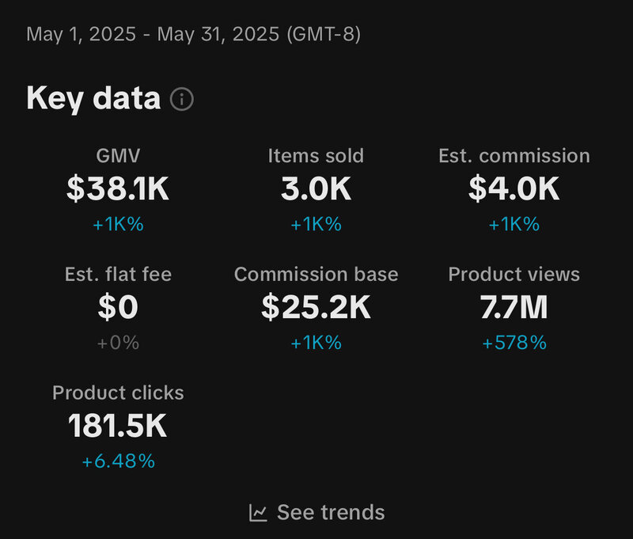Open the Est. commission $4.0K card
Screen dimensions: 633x539
click(514, 190)
